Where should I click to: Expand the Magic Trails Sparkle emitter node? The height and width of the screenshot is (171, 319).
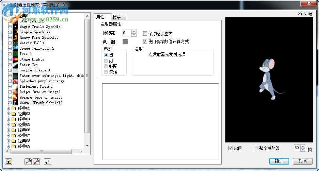pyautogui.click(x=10, y=27)
